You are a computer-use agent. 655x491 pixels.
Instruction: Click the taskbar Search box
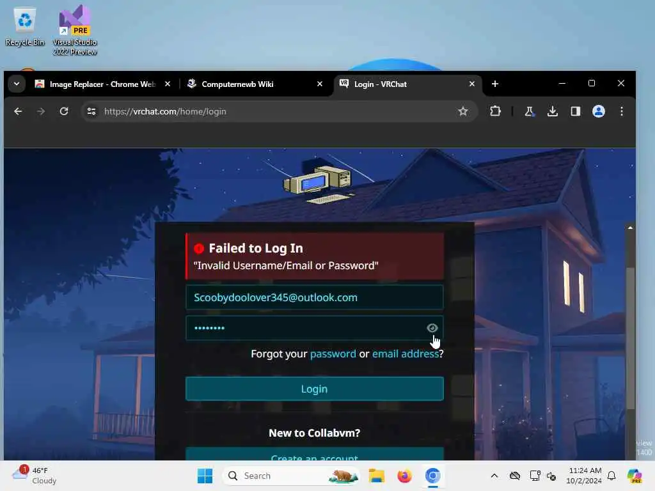tap(291, 476)
